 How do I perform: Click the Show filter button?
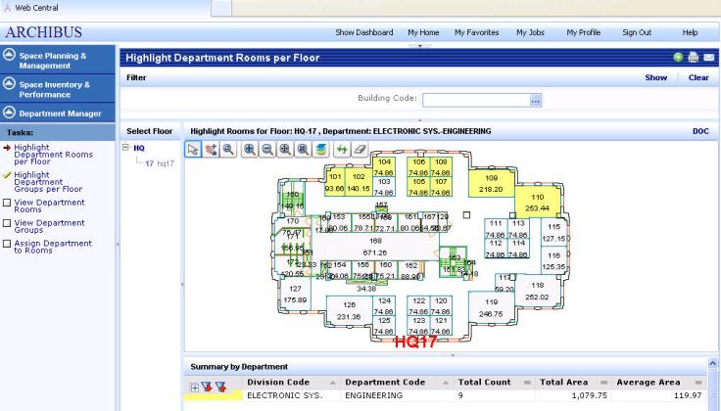(655, 77)
